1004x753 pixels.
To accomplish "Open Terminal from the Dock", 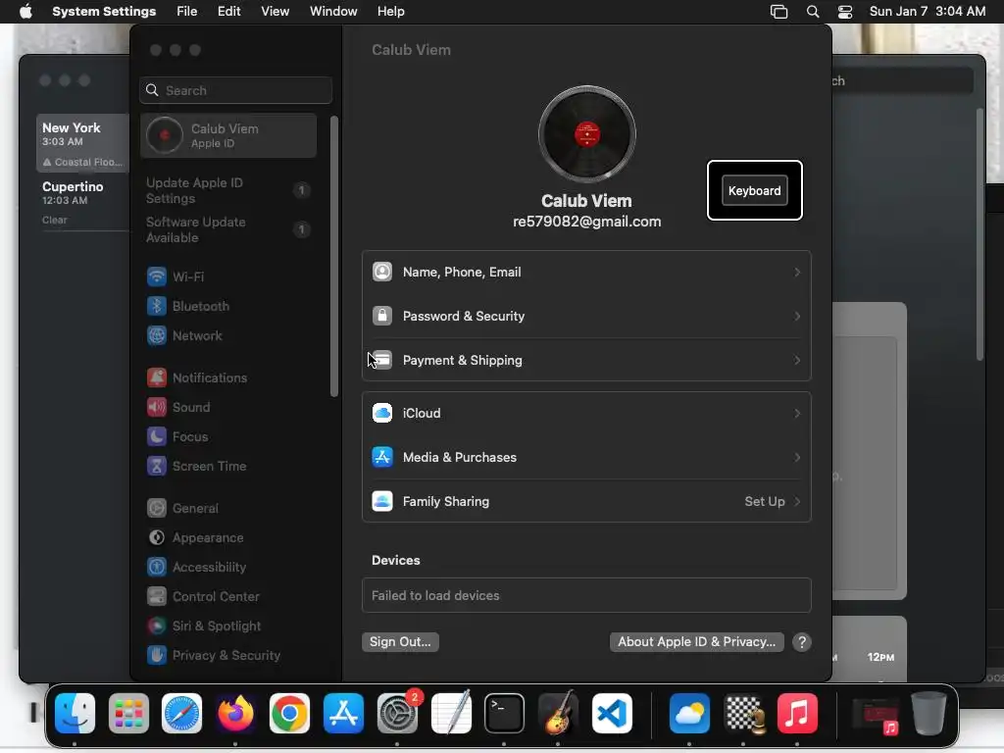I will tap(504, 713).
